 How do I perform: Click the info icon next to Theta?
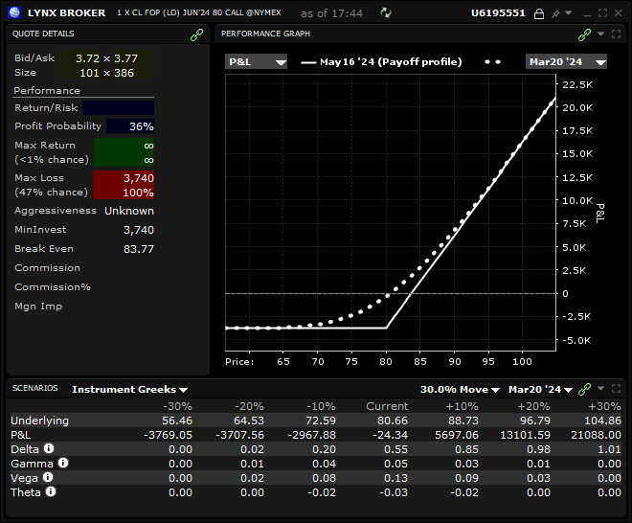point(51,491)
